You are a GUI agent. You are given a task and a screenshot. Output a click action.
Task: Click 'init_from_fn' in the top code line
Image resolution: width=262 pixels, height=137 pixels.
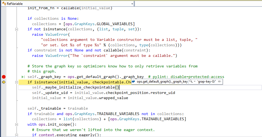tap(41, 8)
